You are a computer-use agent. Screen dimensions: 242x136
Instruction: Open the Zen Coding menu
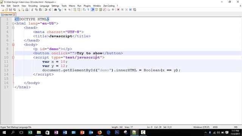click(109, 6)
